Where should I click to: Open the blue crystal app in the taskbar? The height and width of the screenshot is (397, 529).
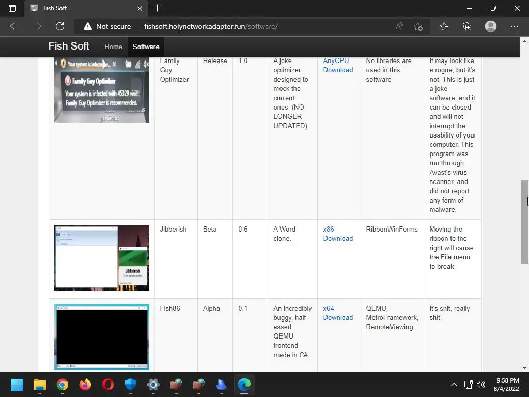[221, 385]
